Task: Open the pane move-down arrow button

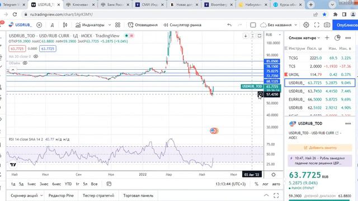Action: point(246,36)
